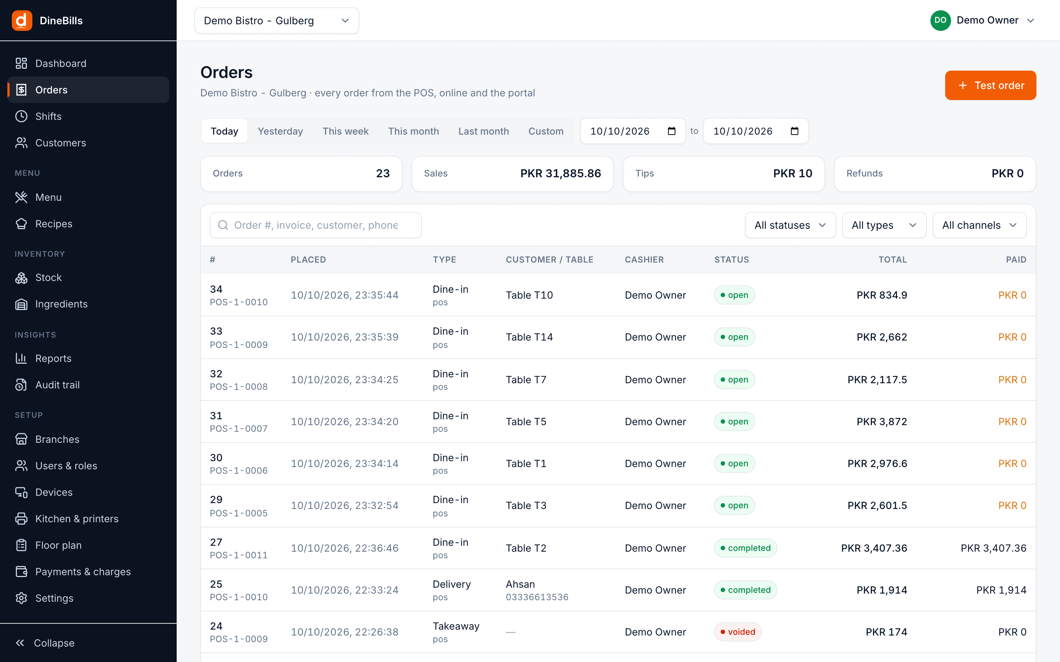
Task: Click customer Ahsan in order 25
Action: (520, 584)
